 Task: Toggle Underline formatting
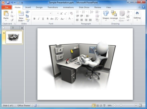point(43,19)
